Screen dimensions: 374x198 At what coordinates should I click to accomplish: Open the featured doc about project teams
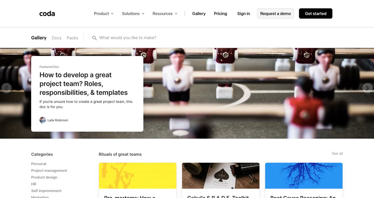[x=83, y=83]
